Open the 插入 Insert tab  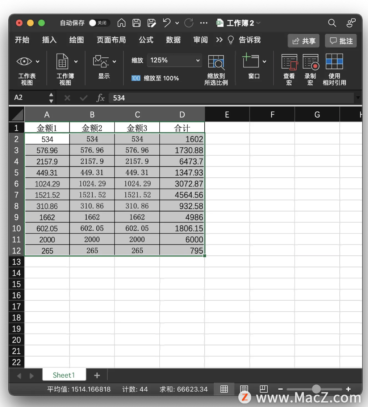coord(49,40)
